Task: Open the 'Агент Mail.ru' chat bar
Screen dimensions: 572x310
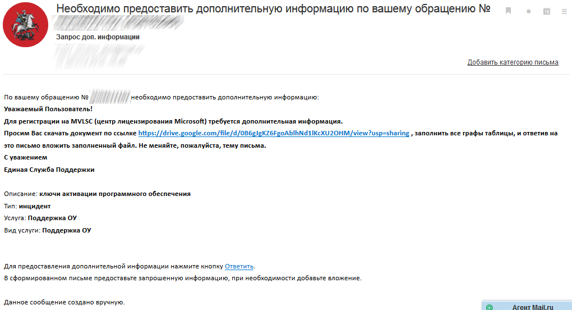Action: point(532,307)
